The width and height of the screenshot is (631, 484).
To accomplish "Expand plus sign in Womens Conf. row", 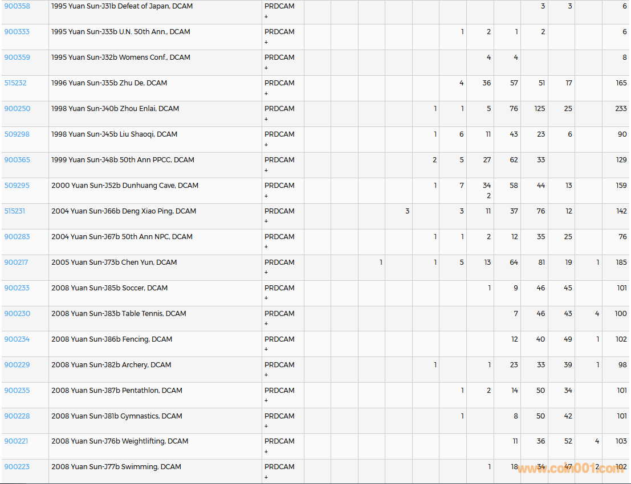I will coord(266,68).
